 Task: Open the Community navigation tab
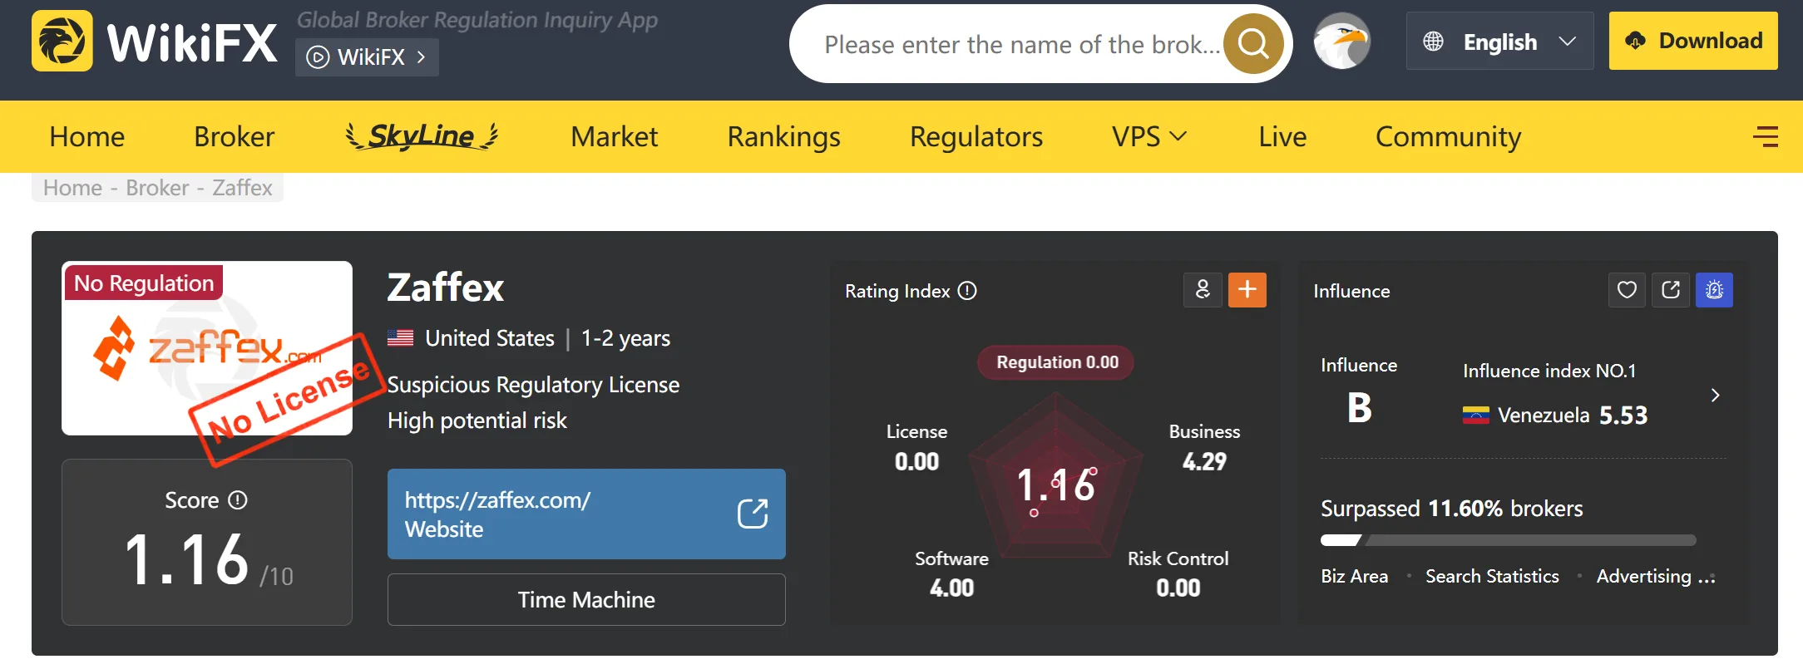pyautogui.click(x=1449, y=137)
